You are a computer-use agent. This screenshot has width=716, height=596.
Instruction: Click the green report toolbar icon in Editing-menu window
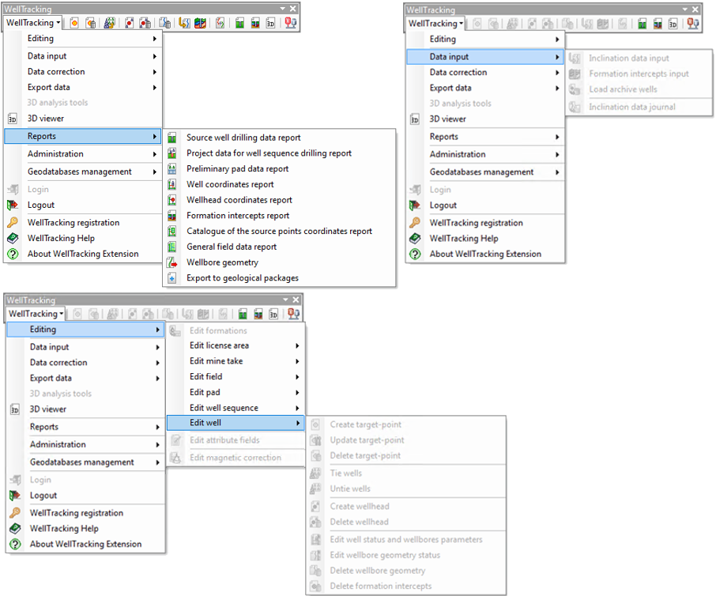click(x=243, y=314)
